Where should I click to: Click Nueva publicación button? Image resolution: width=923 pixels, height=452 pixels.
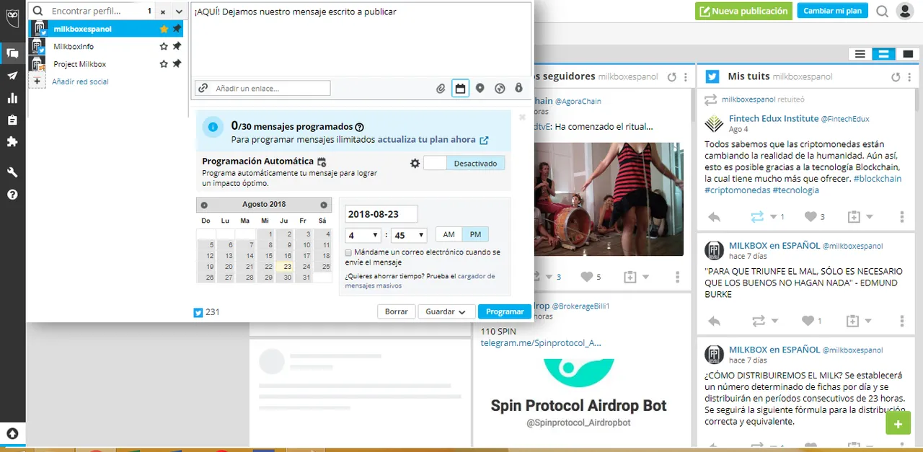(x=743, y=11)
